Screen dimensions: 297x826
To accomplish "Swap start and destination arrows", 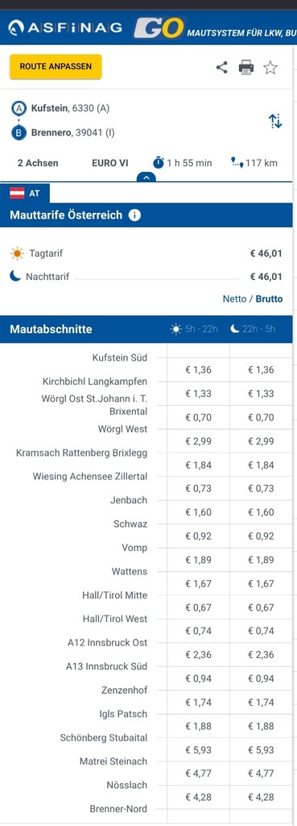I will click(x=275, y=121).
